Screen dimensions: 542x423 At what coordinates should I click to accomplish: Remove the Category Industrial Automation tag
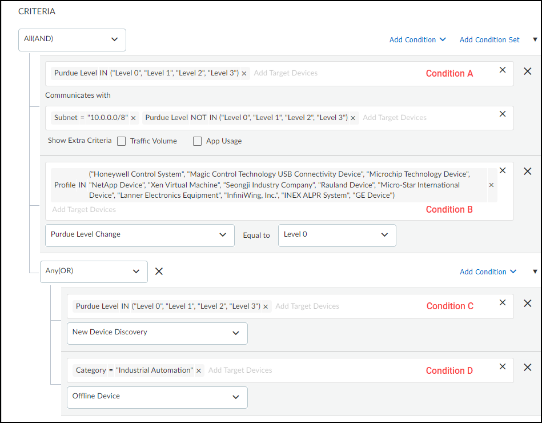point(199,370)
